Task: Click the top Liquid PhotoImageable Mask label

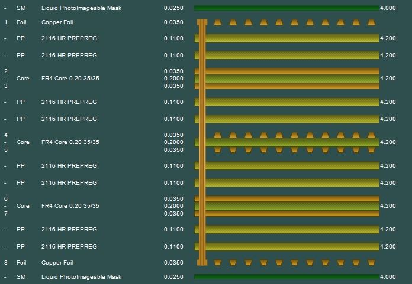Action: [x=80, y=8]
